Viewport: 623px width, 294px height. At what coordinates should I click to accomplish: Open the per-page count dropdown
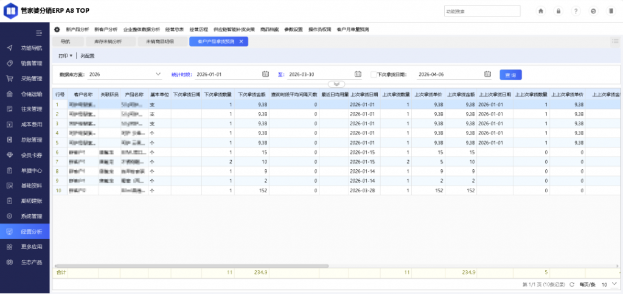tap(608, 284)
